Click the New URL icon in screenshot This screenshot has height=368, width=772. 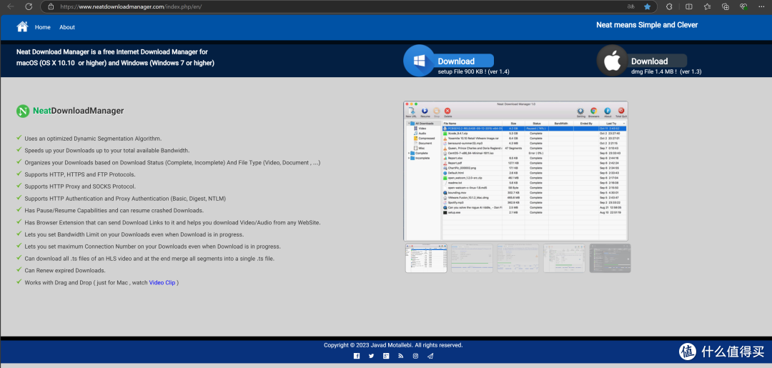tap(411, 111)
